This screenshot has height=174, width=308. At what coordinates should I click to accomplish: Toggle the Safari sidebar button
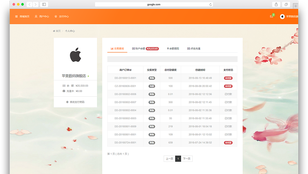tap(44, 4)
